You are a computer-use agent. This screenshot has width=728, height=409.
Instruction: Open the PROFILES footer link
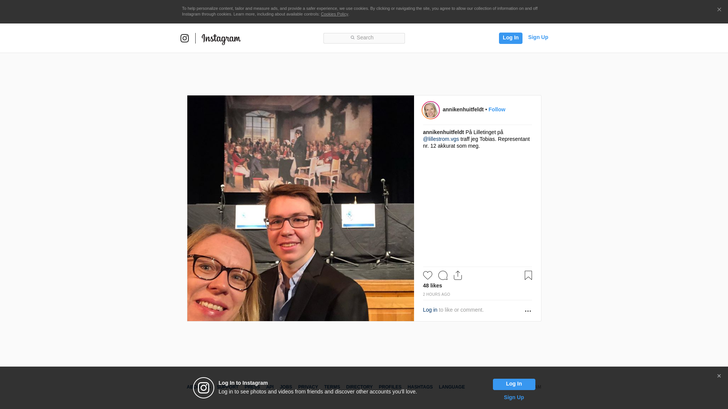point(390,387)
